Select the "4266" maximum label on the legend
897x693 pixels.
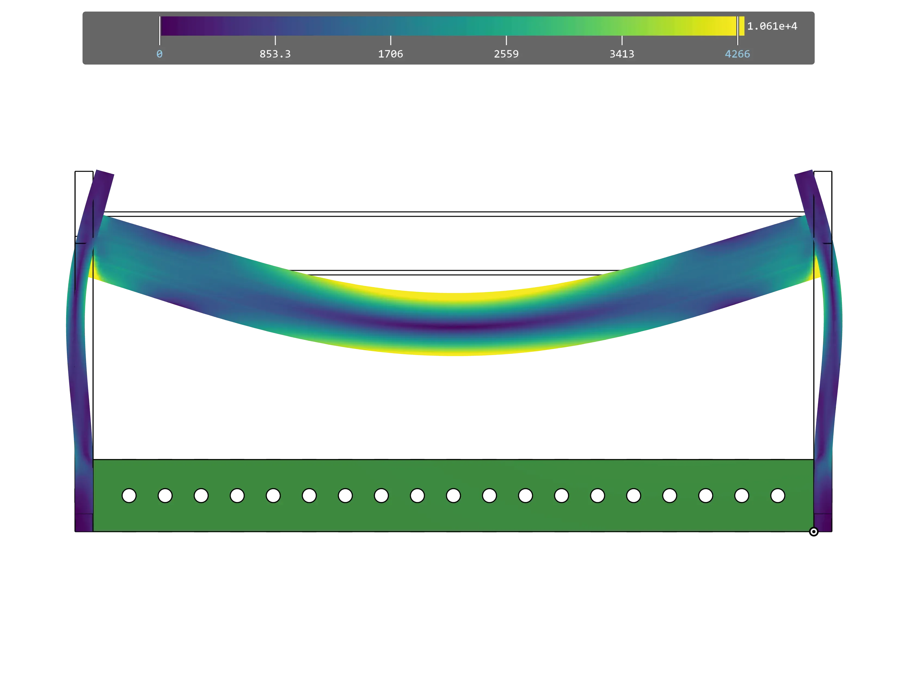pyautogui.click(x=738, y=53)
